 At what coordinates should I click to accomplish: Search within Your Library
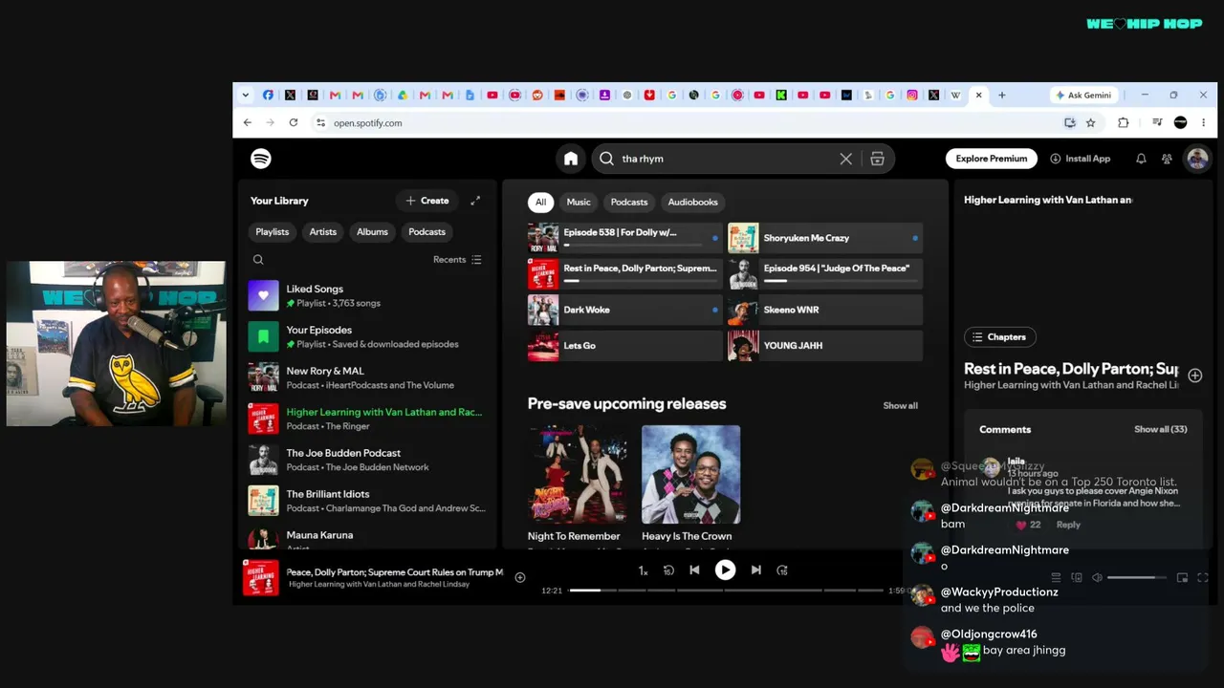point(258,260)
